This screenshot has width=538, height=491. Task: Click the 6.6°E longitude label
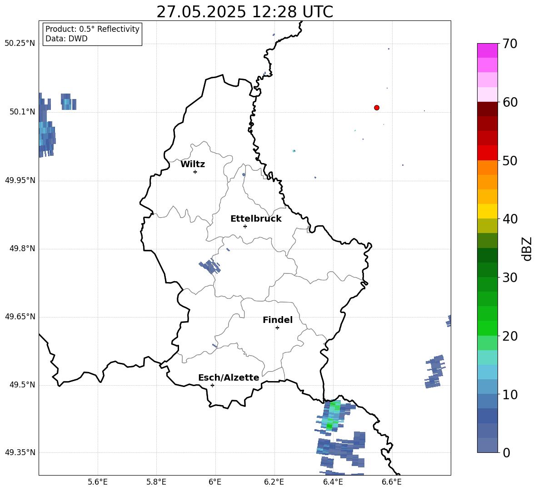(x=392, y=482)
